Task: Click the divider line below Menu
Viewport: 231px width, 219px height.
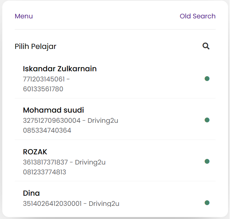Action: point(115,30)
